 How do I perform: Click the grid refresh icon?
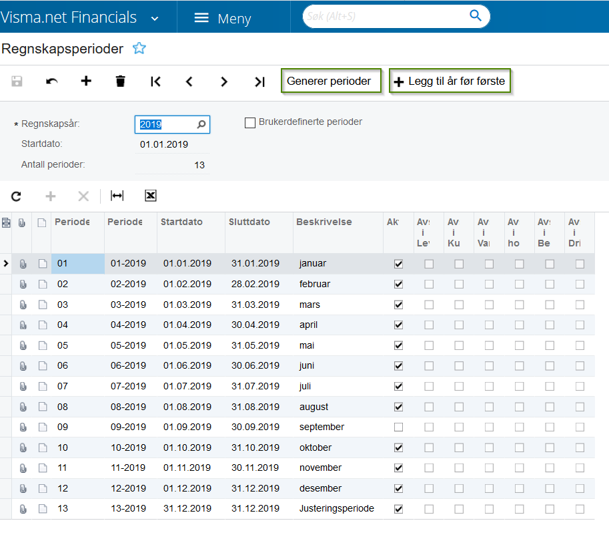click(x=16, y=196)
